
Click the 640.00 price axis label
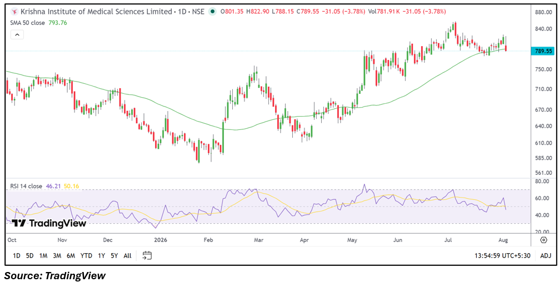coord(544,126)
